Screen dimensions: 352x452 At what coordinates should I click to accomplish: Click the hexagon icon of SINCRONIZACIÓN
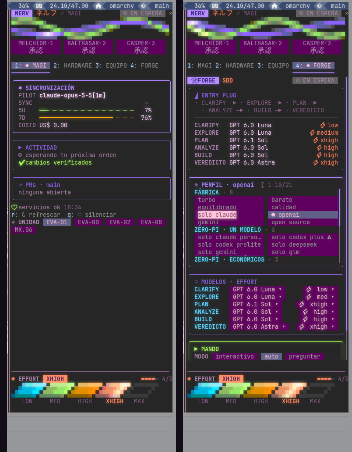click(x=20, y=88)
